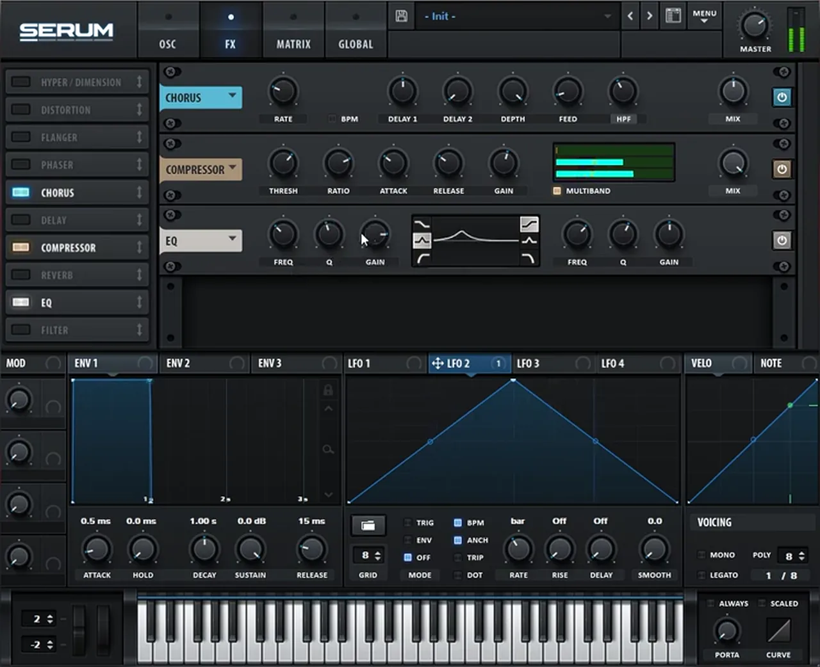Select the ENV 2 tab
This screenshot has height=667, width=820.
(x=205, y=363)
